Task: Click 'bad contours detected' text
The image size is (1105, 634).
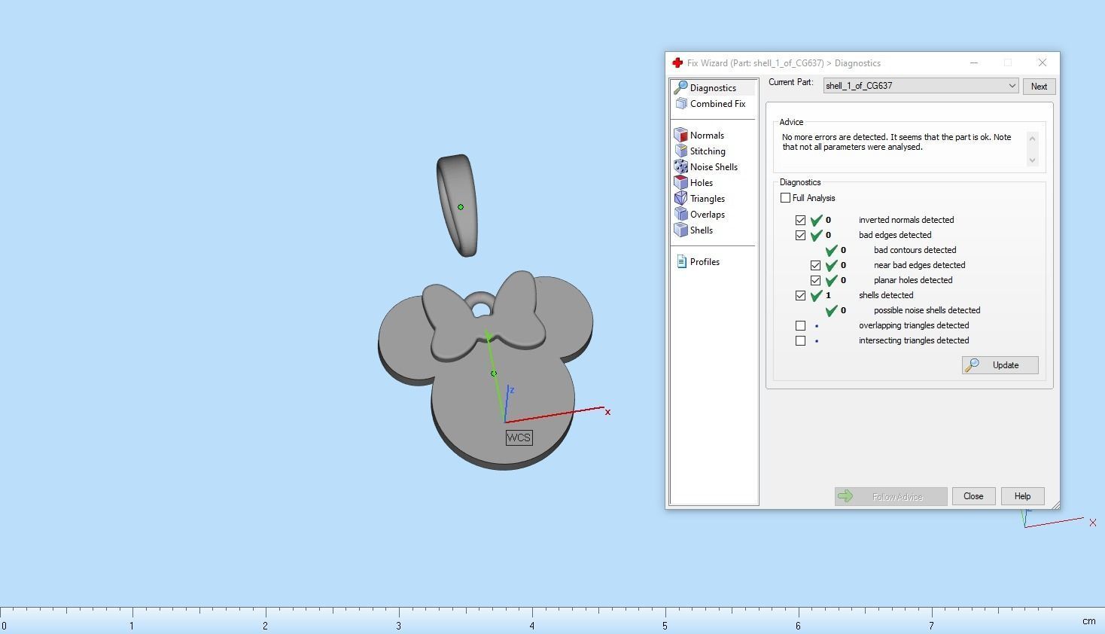Action: pos(915,250)
